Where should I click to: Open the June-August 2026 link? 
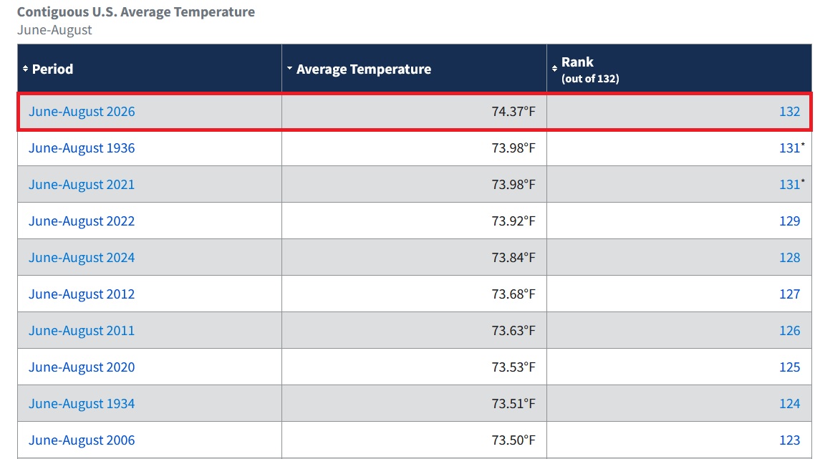tap(82, 112)
